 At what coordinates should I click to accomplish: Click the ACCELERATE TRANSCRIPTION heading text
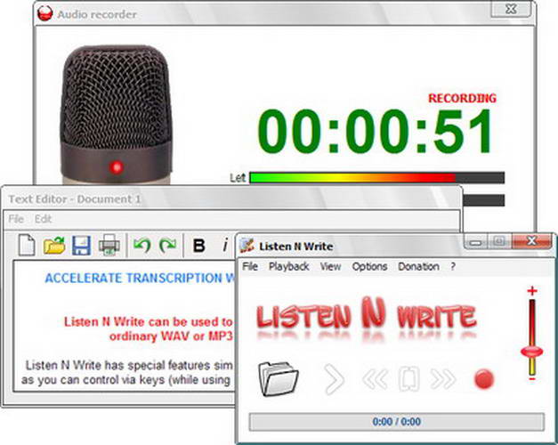click(140, 278)
